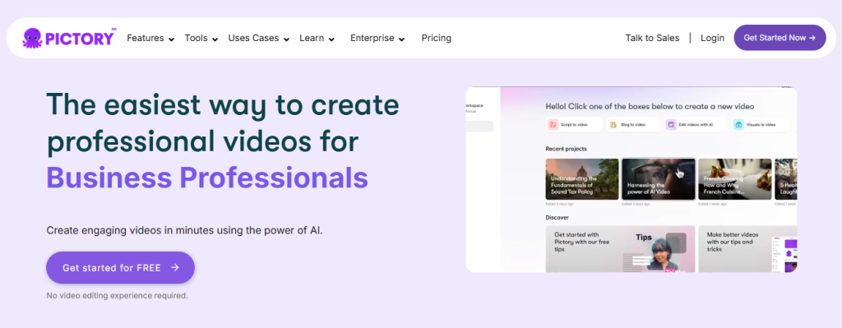Expand the Enterprise dropdown chevron

[402, 39]
